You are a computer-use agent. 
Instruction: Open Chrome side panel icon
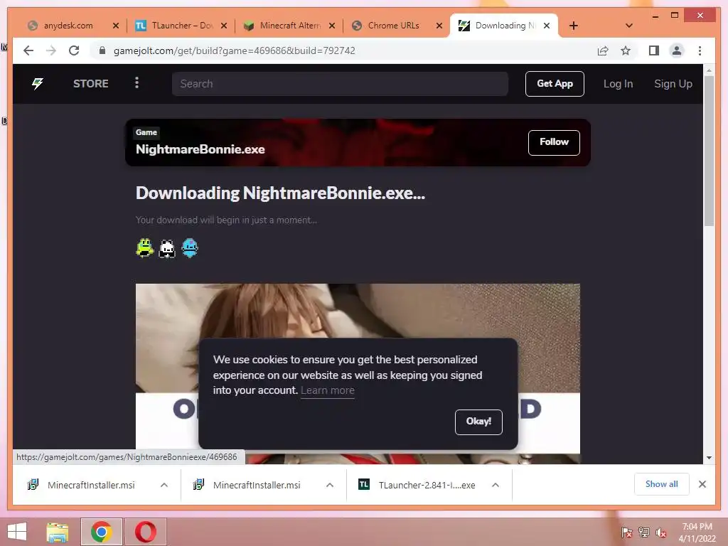(654, 50)
